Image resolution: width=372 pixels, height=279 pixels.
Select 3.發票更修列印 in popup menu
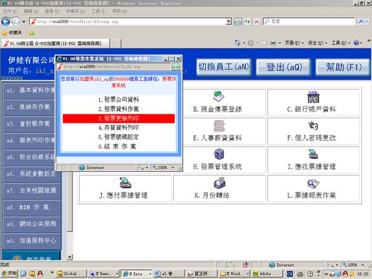pyautogui.click(x=118, y=119)
